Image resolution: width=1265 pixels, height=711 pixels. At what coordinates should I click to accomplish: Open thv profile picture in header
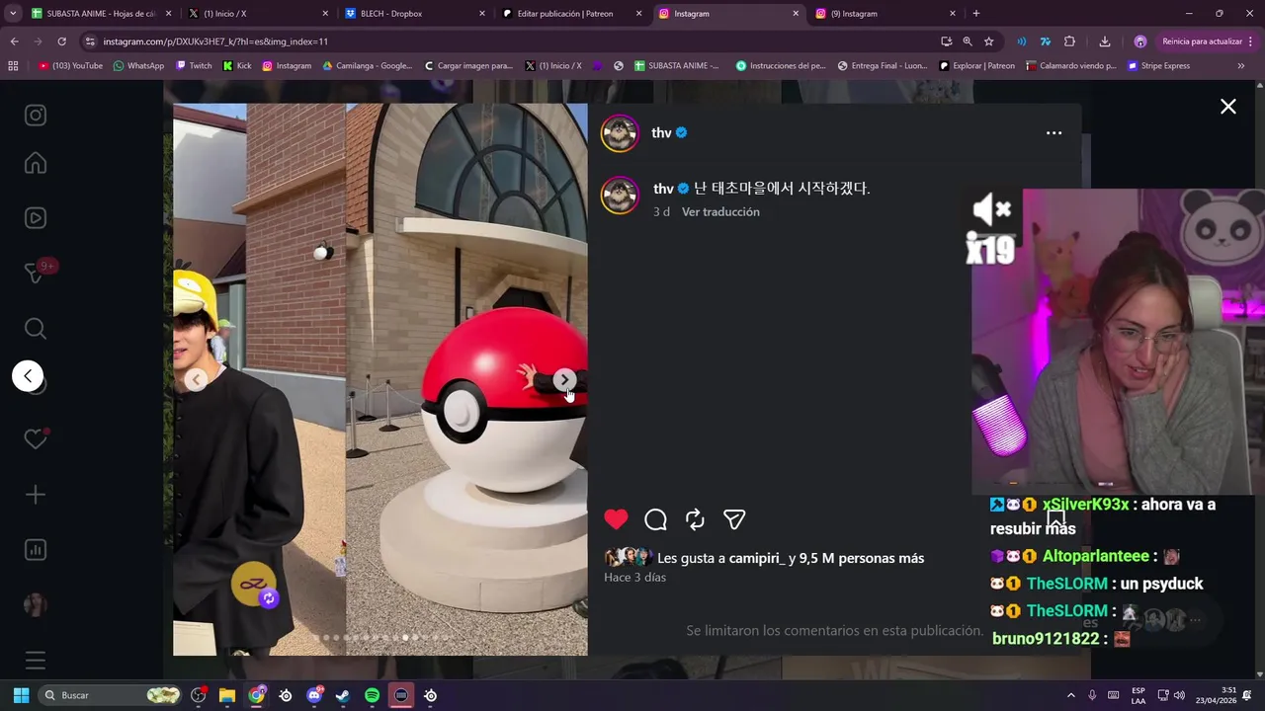pos(620,133)
